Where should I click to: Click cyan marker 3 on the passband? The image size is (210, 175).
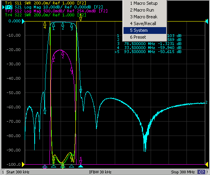tap(72, 26)
